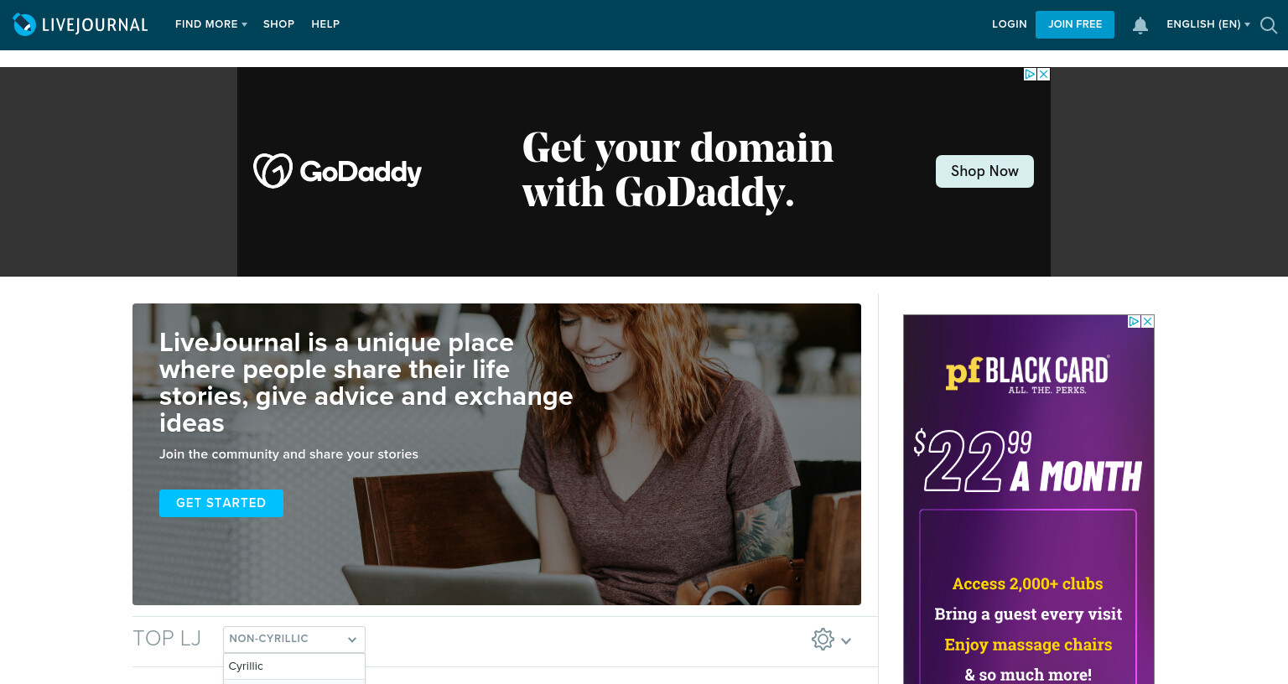This screenshot has width=1288, height=684.
Task: Open the Shop menu item
Action: [278, 24]
